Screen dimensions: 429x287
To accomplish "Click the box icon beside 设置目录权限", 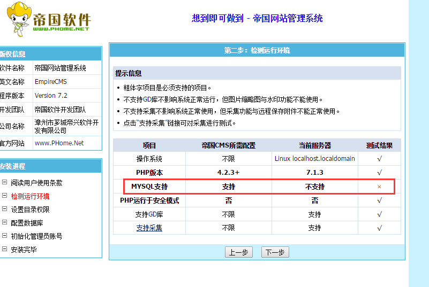I will (x=4, y=208).
